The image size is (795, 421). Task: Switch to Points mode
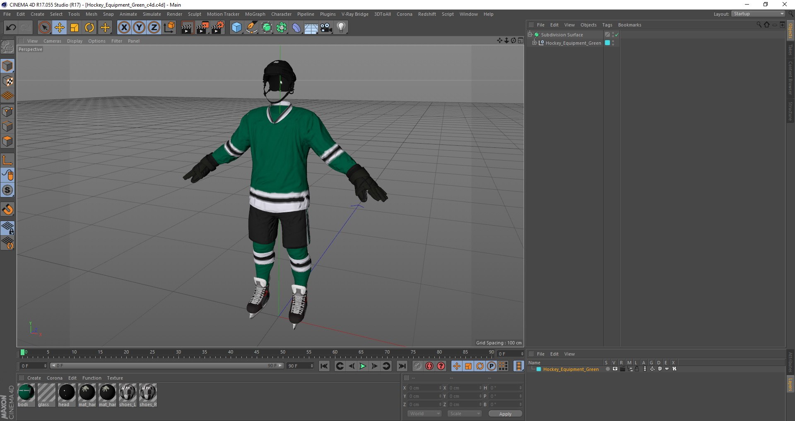pyautogui.click(x=7, y=111)
